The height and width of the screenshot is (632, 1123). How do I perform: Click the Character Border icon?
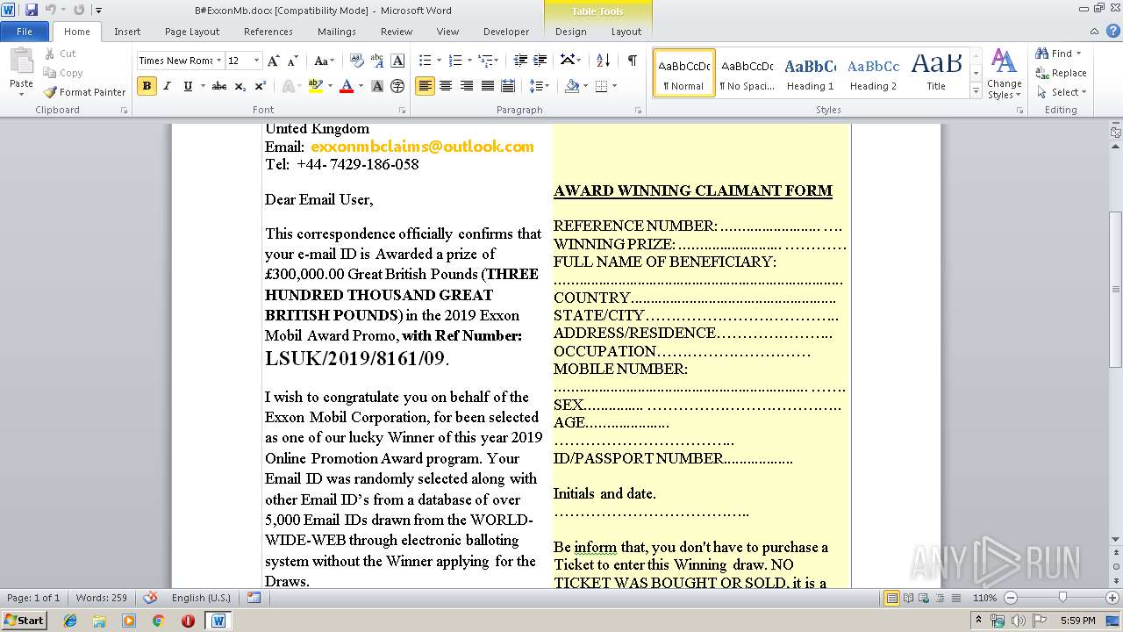coord(397,61)
